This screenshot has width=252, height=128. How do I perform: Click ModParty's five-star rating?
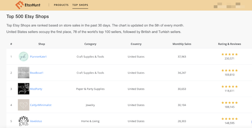click(230, 86)
